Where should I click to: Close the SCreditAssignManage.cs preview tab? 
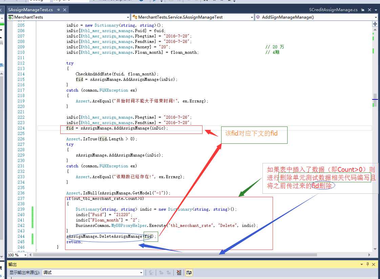click(370, 10)
